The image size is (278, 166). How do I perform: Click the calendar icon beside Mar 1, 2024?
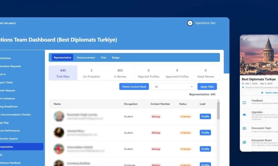click(243, 84)
